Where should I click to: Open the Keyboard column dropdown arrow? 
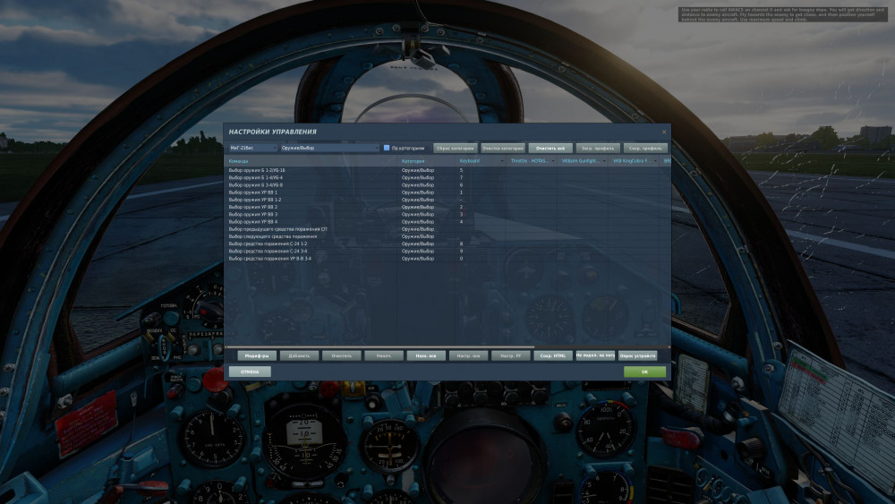502,161
